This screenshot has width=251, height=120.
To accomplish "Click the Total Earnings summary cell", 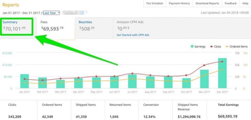I will [229, 110].
